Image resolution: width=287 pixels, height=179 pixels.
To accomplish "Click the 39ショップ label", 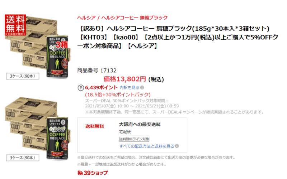I will click(96, 173).
